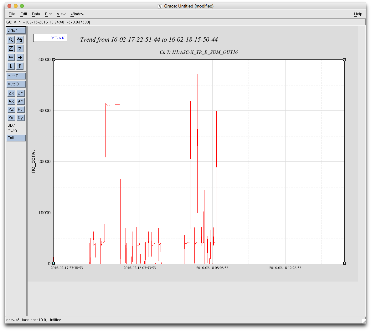Click the y-axis tick label 10000
This screenshot has width=371, height=331.
click(44, 213)
